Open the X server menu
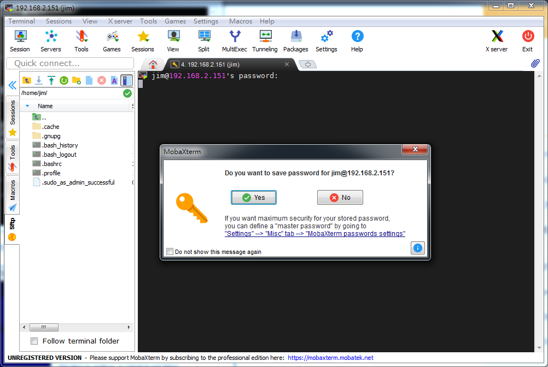The image size is (548, 367). coord(120,21)
